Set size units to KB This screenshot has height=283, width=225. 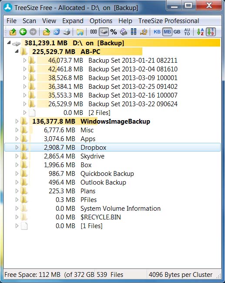(x=157, y=32)
